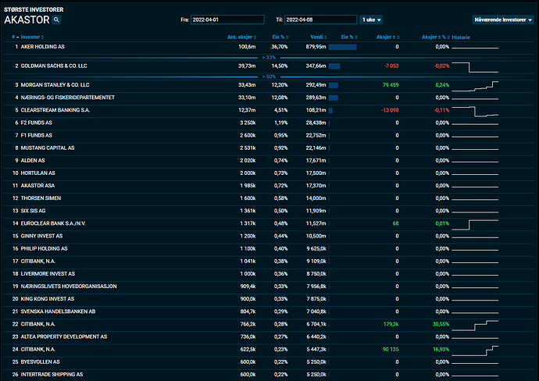The height and width of the screenshot is (381, 539).
Task: Click Clearstream Banking history sparkline
Action: pyautogui.click(x=475, y=112)
